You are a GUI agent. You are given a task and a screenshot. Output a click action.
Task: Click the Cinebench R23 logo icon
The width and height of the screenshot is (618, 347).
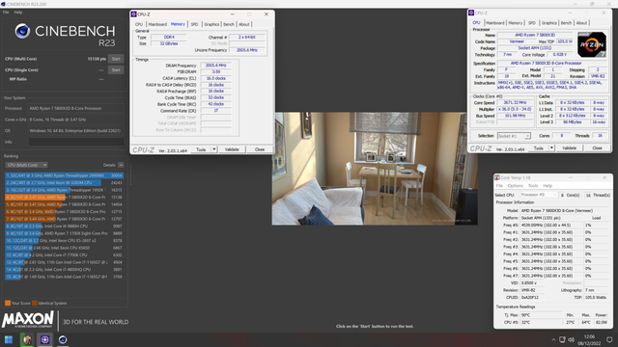[22, 31]
